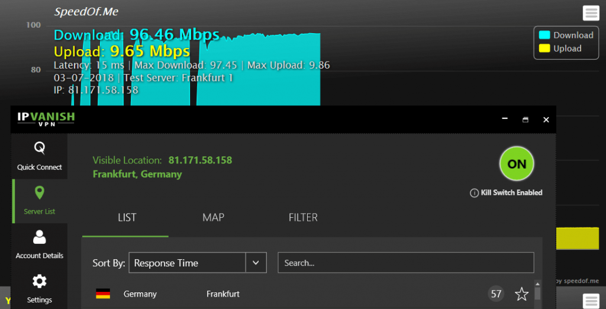Select the Germany Frankfurt server row
This screenshot has width=606, height=309.
tap(307, 294)
